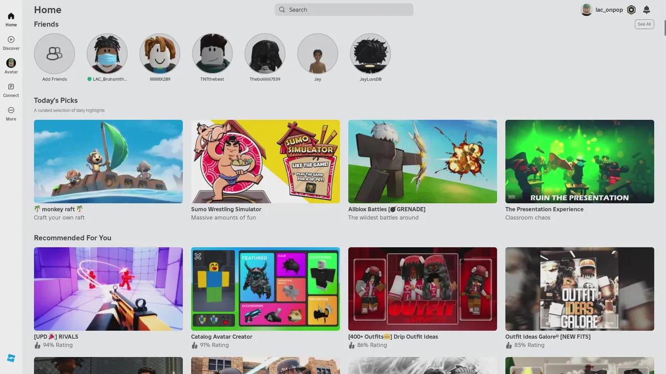Open friend Theboiiiiiii7539 avatar

click(x=265, y=54)
